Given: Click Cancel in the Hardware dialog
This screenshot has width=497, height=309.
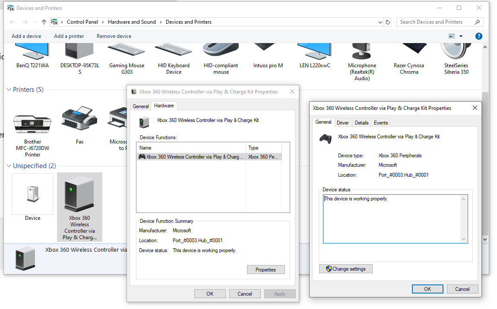Looking at the screenshot, I should coord(245,293).
